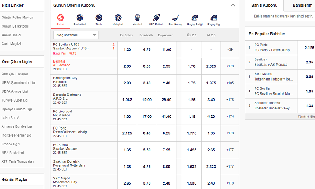This screenshot has height=189, width=315.
Task: Show +105 more markets for Birmingham City
Action: coord(230,83)
